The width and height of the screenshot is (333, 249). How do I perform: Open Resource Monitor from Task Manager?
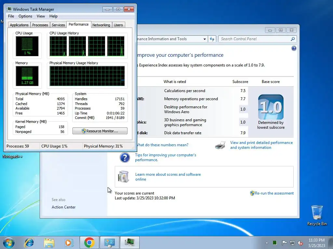click(x=100, y=131)
